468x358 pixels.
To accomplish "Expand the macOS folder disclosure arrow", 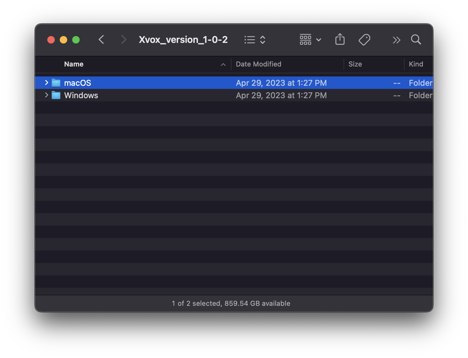I will click(x=46, y=83).
